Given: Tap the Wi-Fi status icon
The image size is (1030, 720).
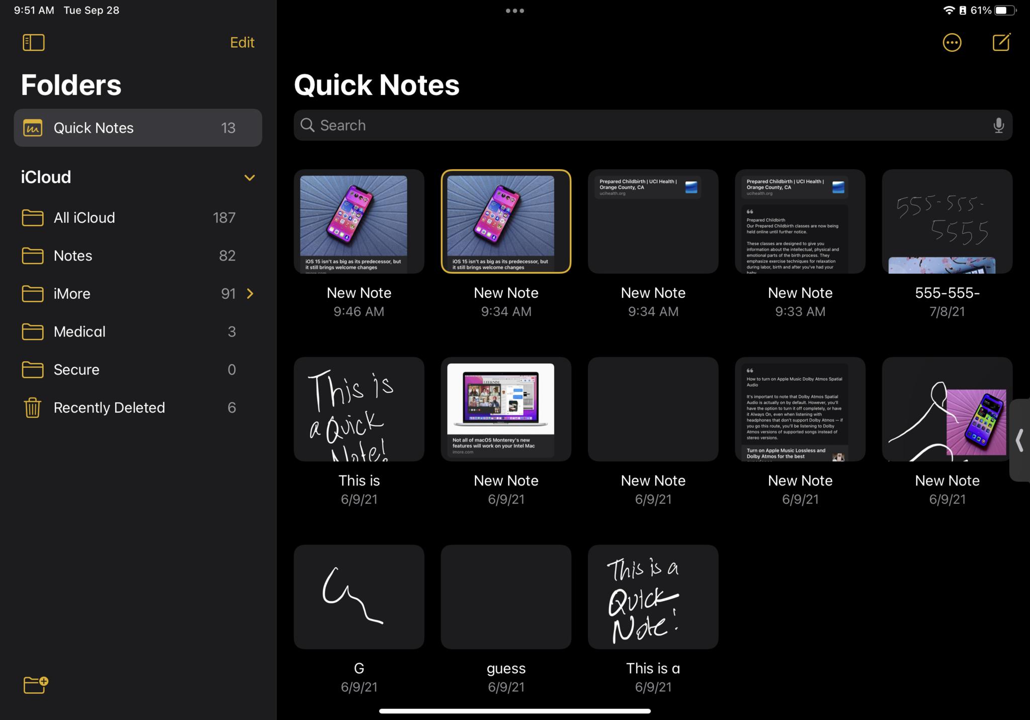Looking at the screenshot, I should coord(949,11).
